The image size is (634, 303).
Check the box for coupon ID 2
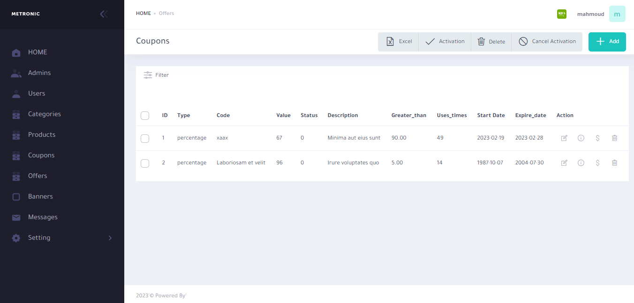point(145,163)
